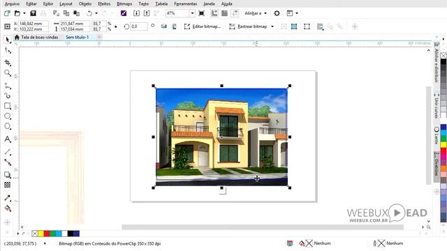Click the rotation angle input field
The height and width of the screenshot is (251, 447).
[139, 26]
